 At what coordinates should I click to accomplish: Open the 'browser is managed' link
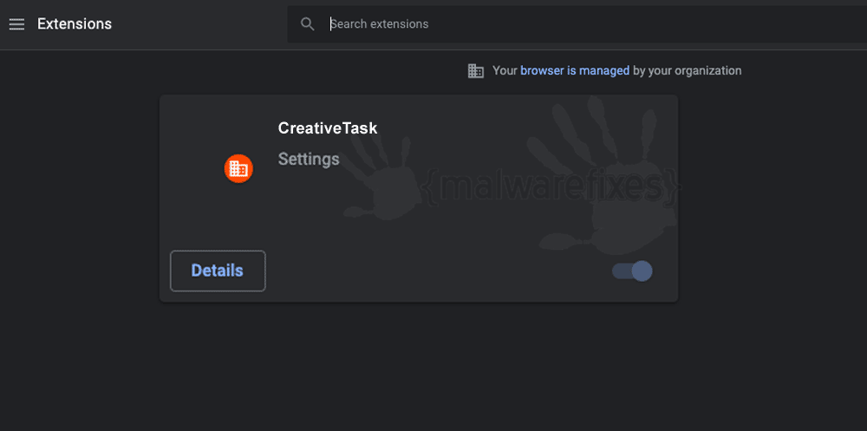pyautogui.click(x=575, y=71)
